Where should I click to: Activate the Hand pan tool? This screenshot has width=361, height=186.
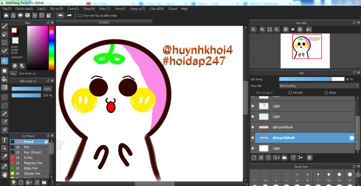pos(4,174)
